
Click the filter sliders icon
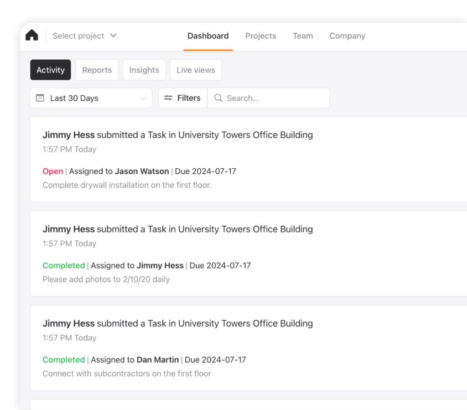click(x=168, y=98)
